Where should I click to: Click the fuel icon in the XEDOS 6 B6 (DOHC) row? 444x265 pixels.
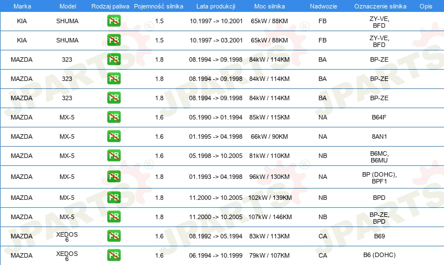(114, 255)
